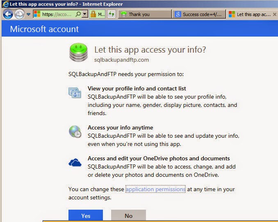Click the No button to deny access
Viewport: 278px width, 222px height.
128,215
